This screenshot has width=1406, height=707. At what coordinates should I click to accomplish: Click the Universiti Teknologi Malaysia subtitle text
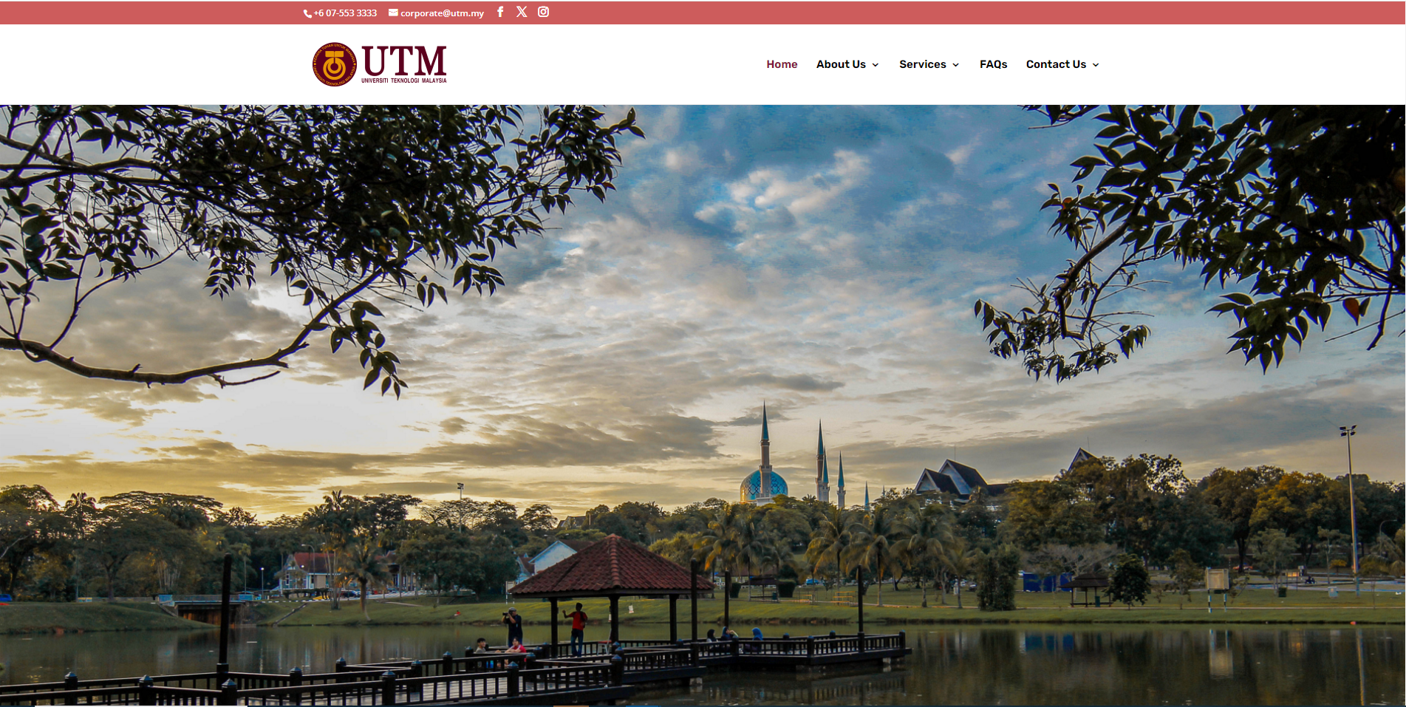403,81
